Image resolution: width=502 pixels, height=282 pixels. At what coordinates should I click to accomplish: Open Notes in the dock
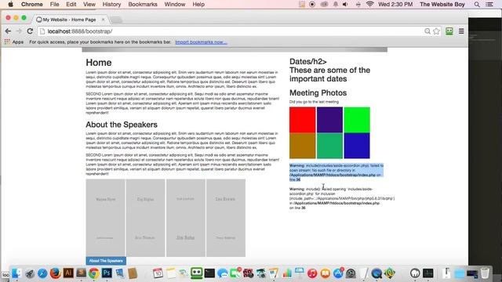point(171,273)
